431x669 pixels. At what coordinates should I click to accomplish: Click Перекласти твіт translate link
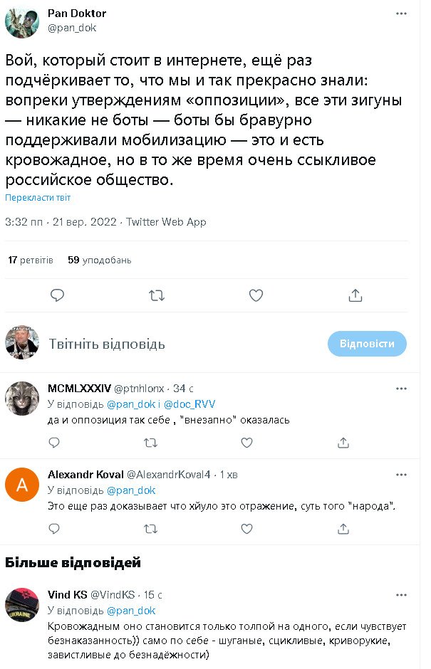pos(38,197)
